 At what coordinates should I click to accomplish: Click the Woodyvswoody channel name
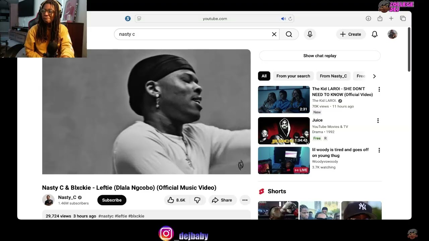click(326, 161)
